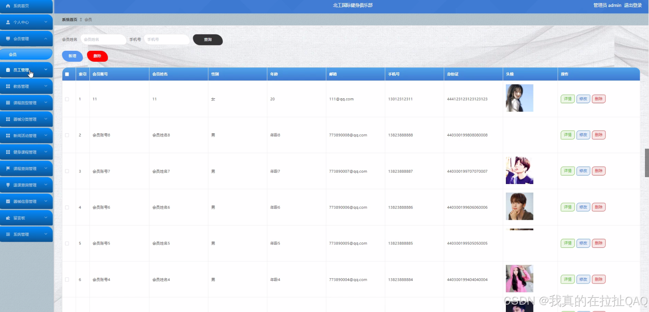Image resolution: width=649 pixels, height=312 pixels.
Task: Expand 器械分类管理 via its chevron arrow
Action: point(46,119)
